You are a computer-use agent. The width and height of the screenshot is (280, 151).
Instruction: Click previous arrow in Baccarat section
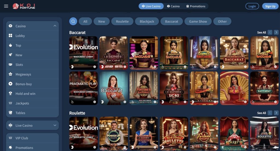click(270, 32)
